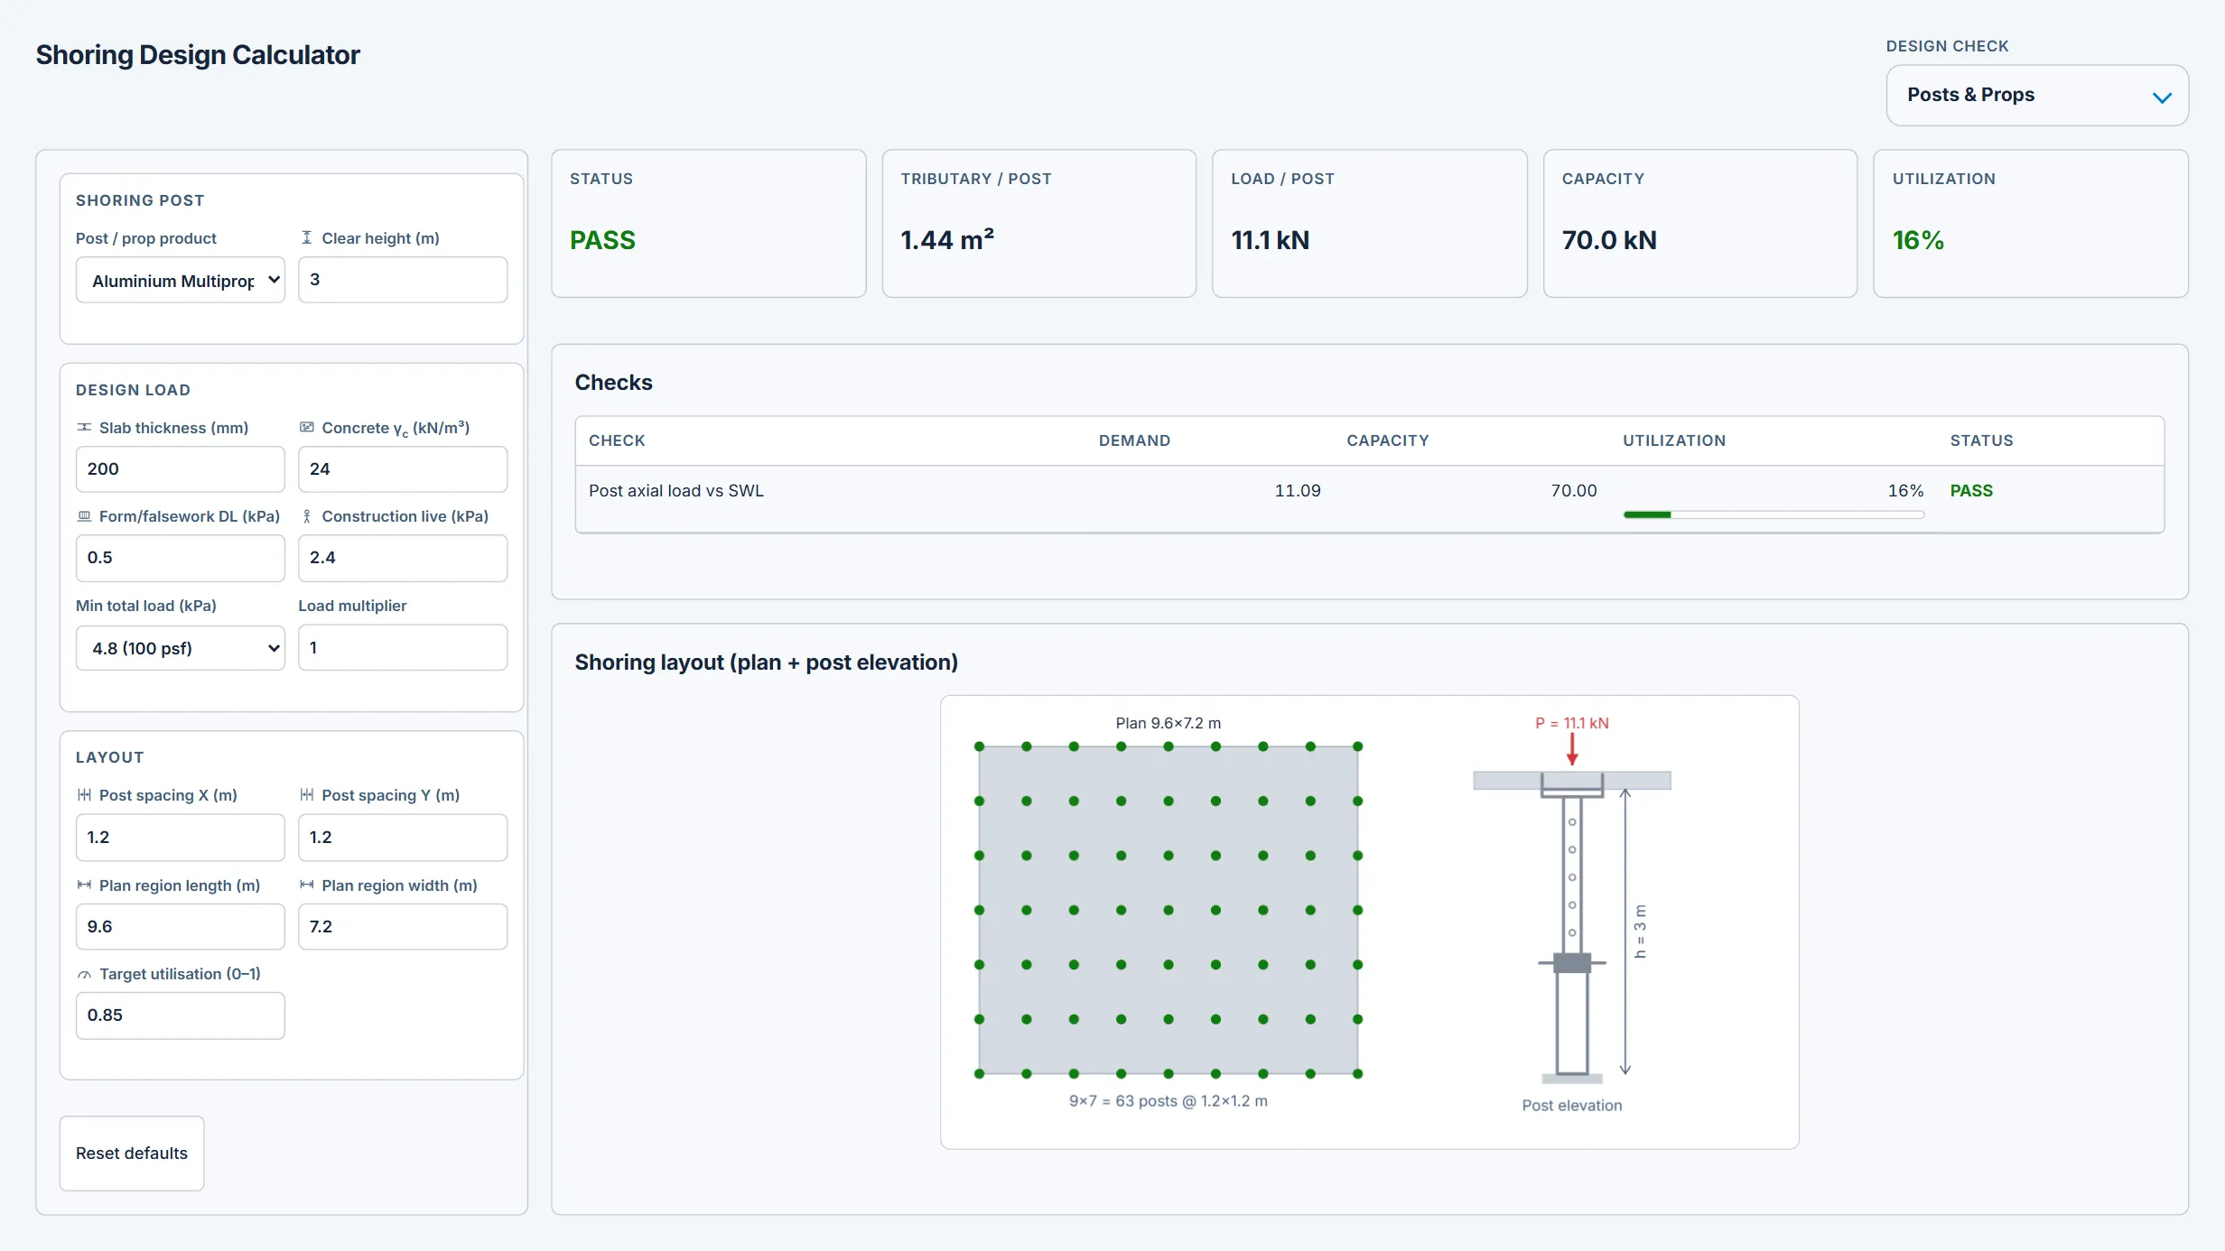Click the red load arrow on post elevation
Screen dimensions: 2225x1251
click(x=1572, y=748)
